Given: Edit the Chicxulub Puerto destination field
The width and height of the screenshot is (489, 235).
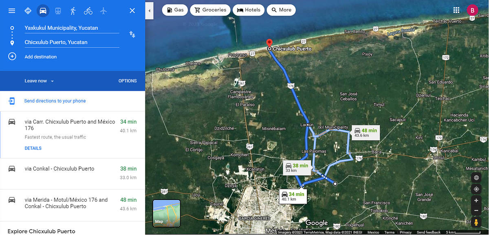Looking at the screenshot, I should 72,42.
